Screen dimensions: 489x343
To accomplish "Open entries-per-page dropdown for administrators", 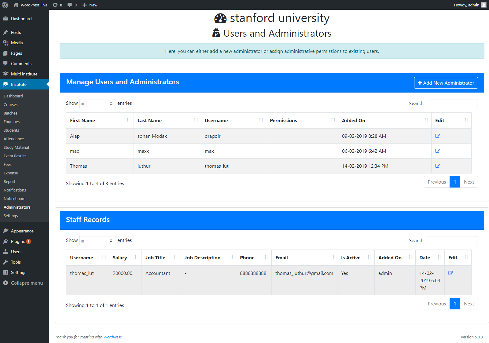I will coord(97,104).
